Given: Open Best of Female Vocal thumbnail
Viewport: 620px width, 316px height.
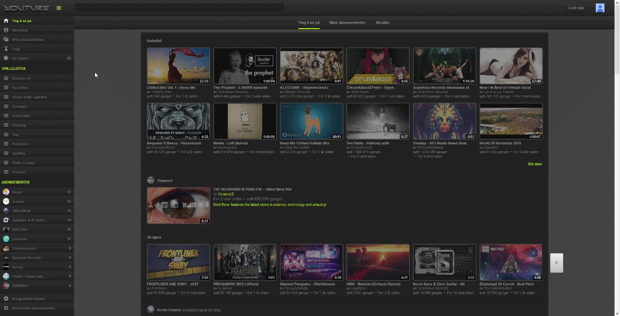Looking at the screenshot, I should tap(511, 66).
